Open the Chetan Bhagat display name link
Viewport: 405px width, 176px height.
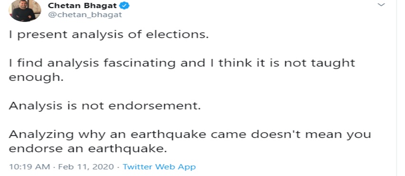pyautogui.click(x=82, y=5)
